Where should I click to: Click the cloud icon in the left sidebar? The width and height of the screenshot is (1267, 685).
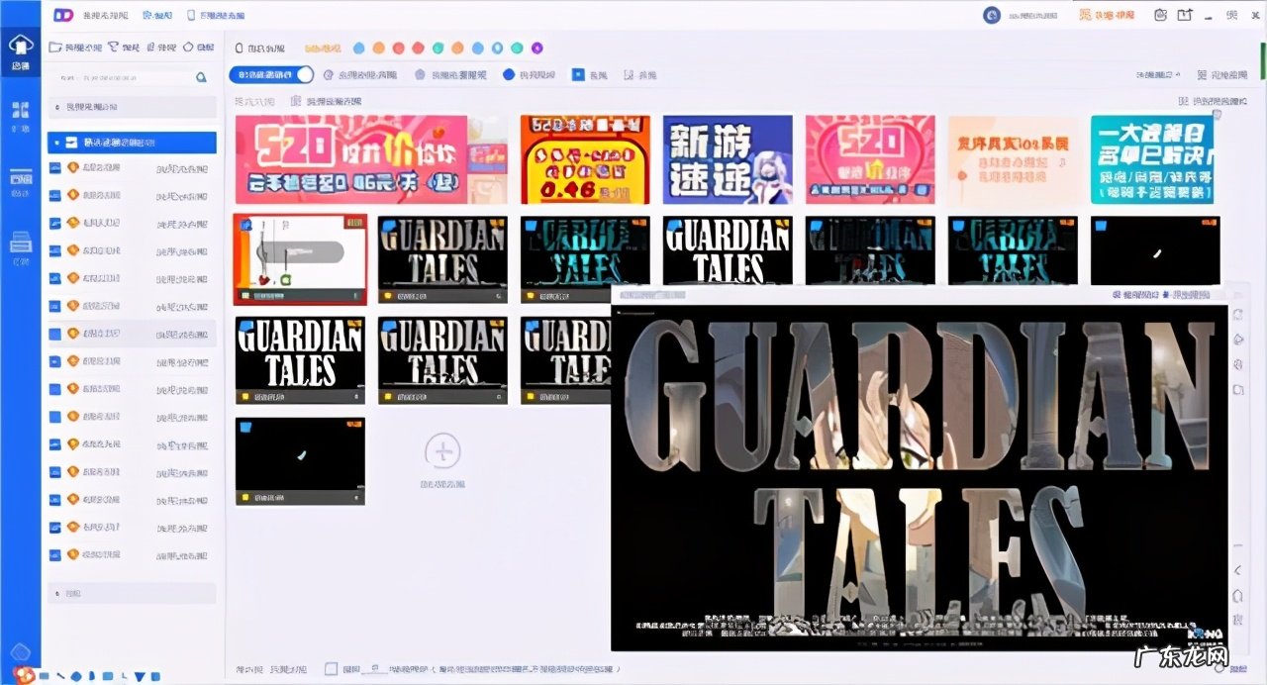point(20,47)
